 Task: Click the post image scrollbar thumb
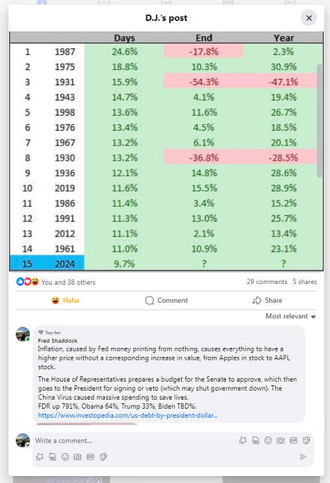pyautogui.click(x=319, y=120)
